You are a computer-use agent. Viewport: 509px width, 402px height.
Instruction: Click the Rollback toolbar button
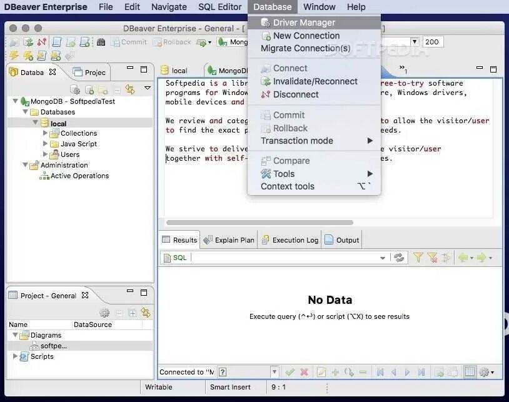tap(172, 42)
